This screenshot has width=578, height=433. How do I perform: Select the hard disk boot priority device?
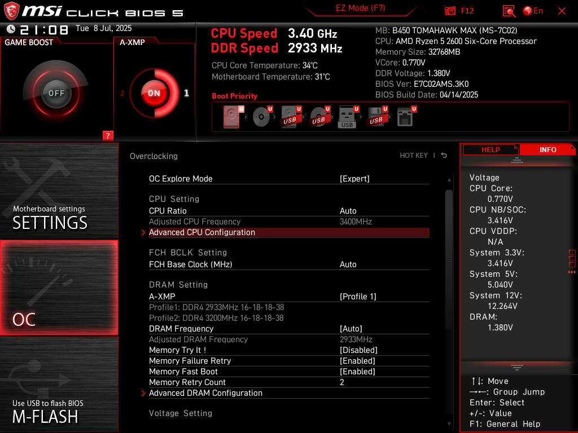click(233, 117)
